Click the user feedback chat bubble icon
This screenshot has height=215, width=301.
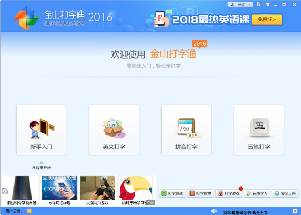pos(29,211)
